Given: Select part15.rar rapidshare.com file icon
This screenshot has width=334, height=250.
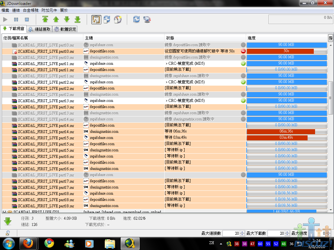Looking at the screenshot, I should tap(14, 138).
